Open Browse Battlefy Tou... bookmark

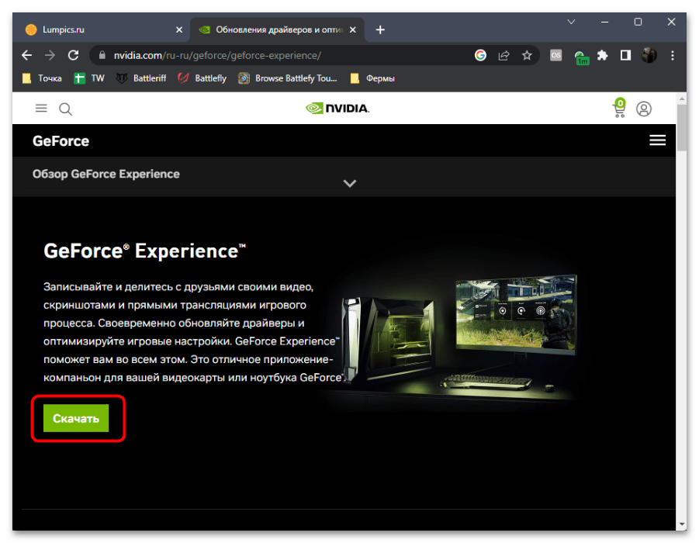click(288, 78)
